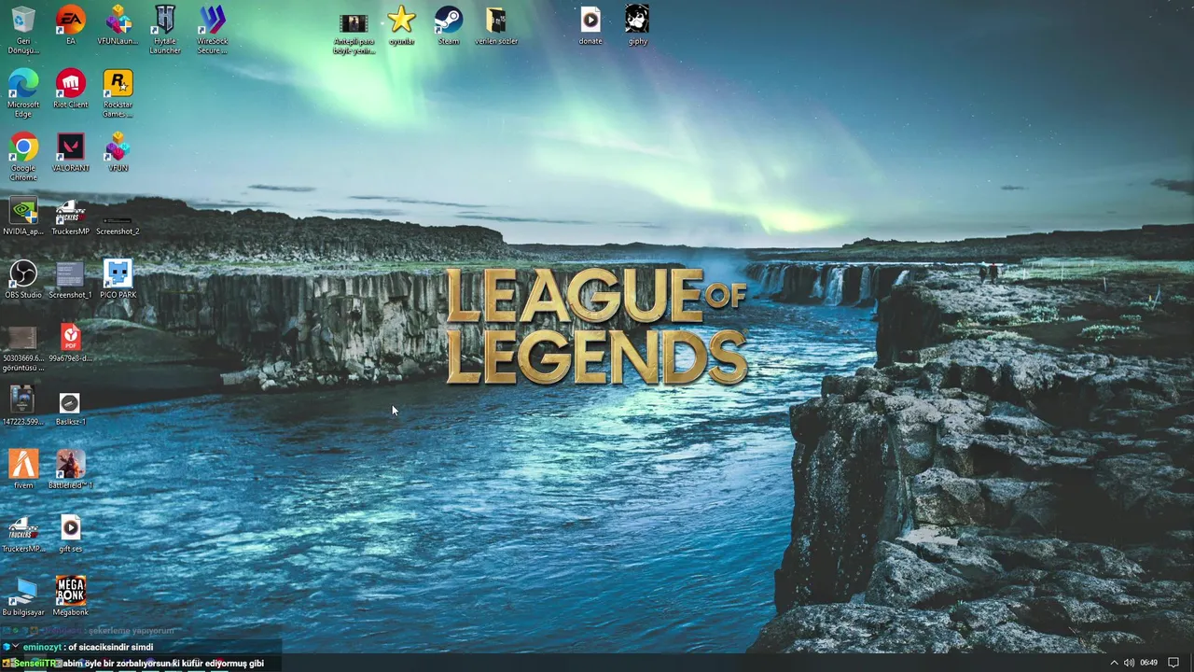Launch the FiveM shortcut
1194x672 pixels.
point(23,469)
